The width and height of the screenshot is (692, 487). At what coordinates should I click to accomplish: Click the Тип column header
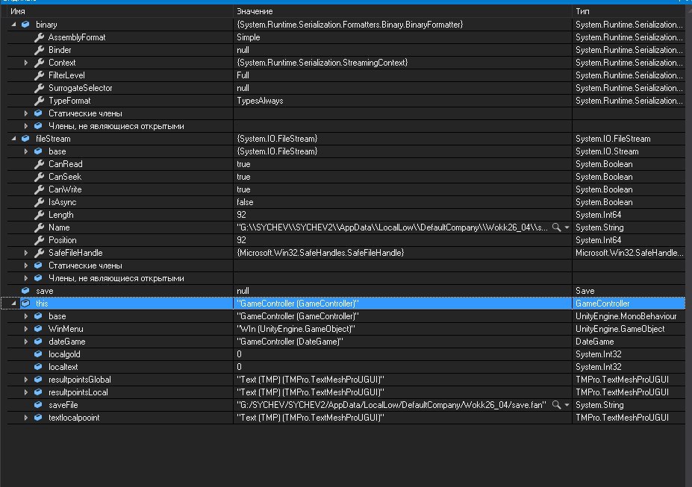click(x=582, y=11)
